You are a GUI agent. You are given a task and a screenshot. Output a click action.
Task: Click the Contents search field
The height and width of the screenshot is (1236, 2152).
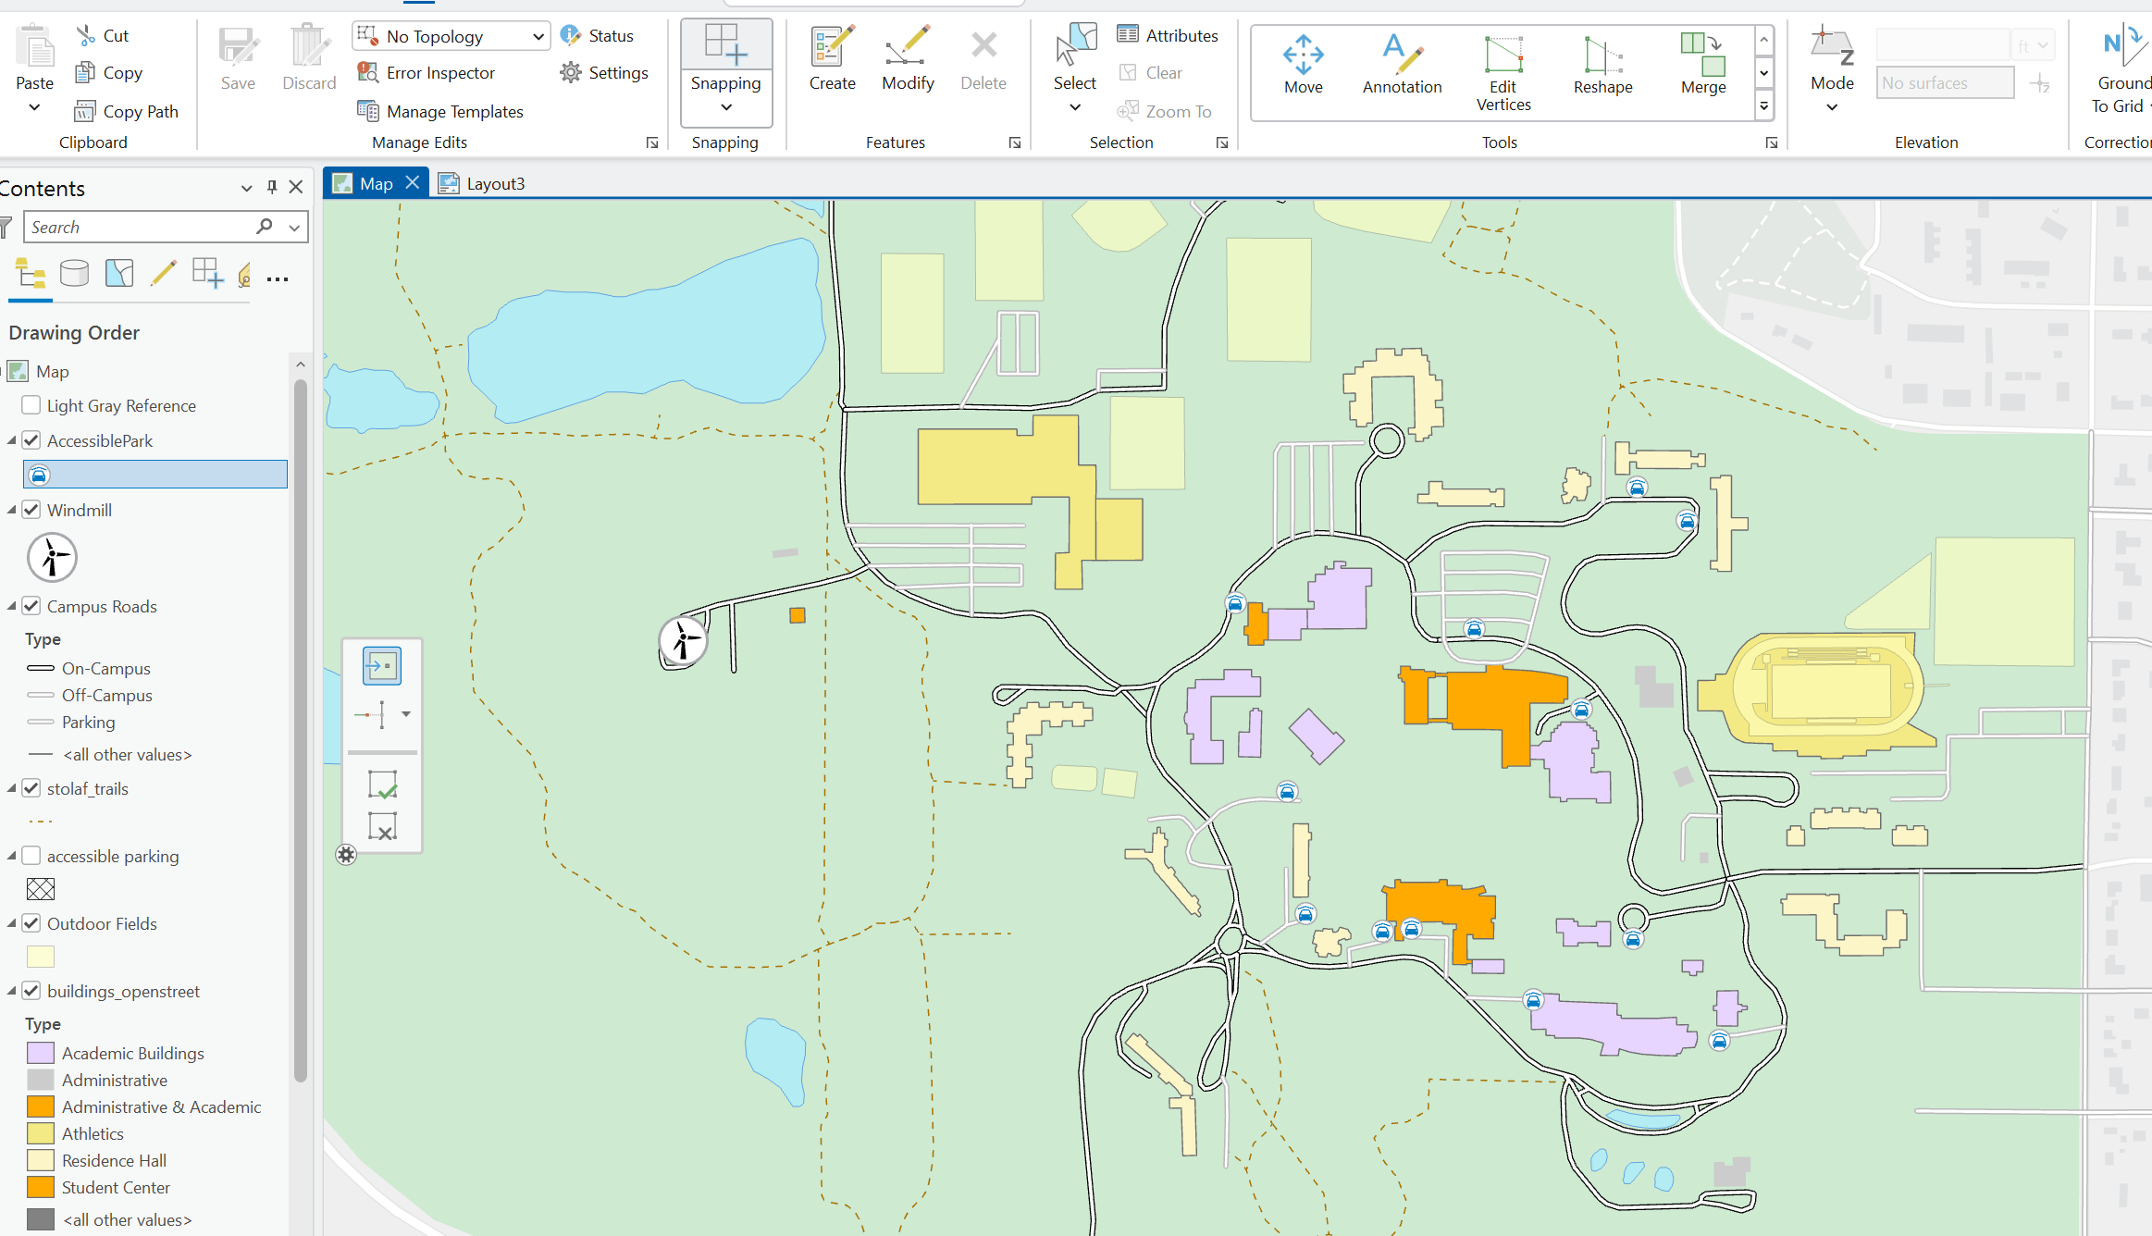click(x=139, y=227)
